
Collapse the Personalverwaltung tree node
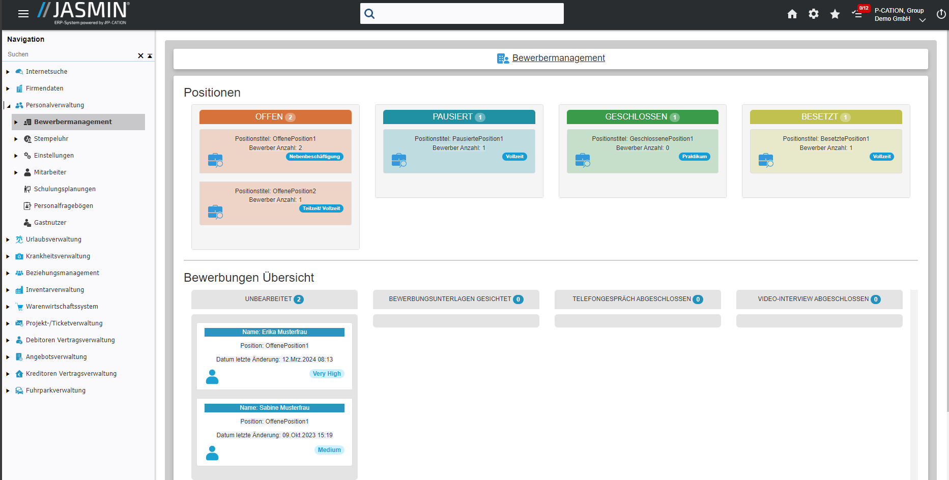[8, 106]
